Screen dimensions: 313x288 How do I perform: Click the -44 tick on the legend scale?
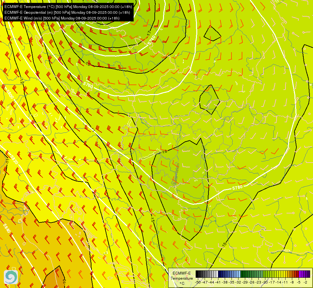pos(211,282)
